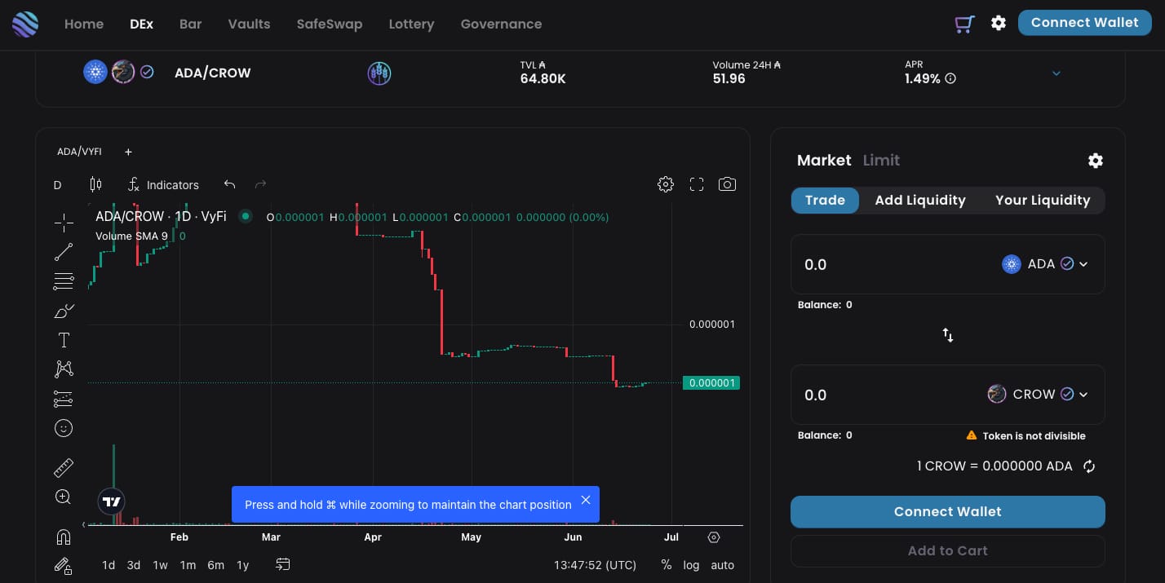This screenshot has height=583, width=1165.
Task: Select the text annotation tool
Action: click(x=64, y=340)
